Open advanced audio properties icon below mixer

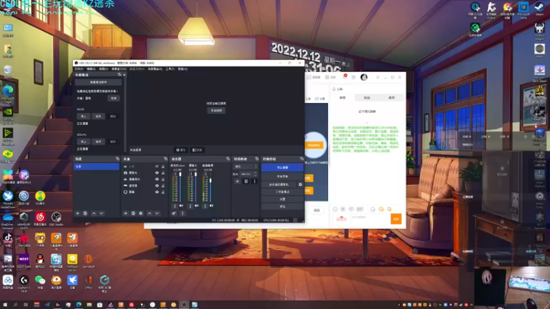coord(174,213)
